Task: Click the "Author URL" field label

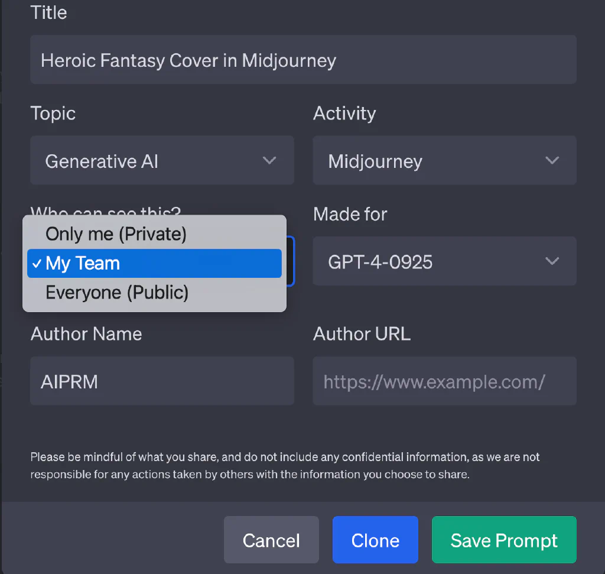Action: (362, 334)
